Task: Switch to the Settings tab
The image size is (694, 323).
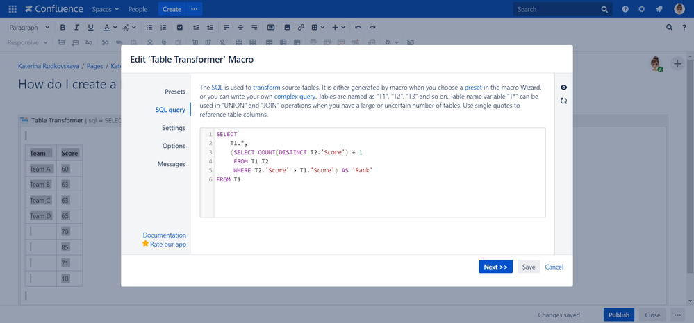Action: tap(173, 128)
